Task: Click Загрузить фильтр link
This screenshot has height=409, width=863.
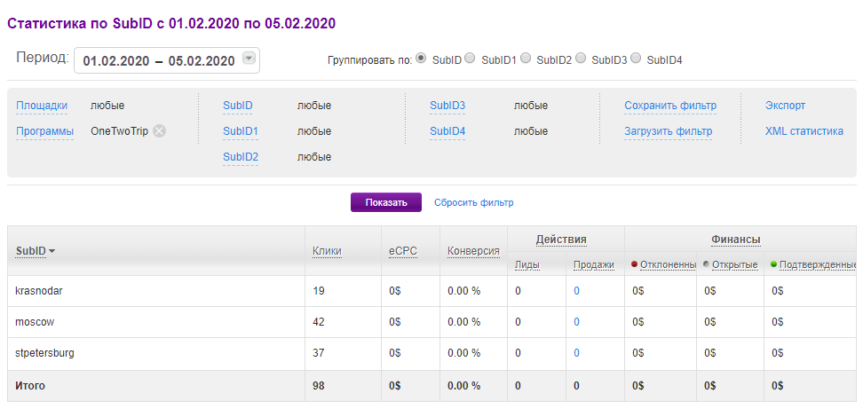Action: click(668, 131)
